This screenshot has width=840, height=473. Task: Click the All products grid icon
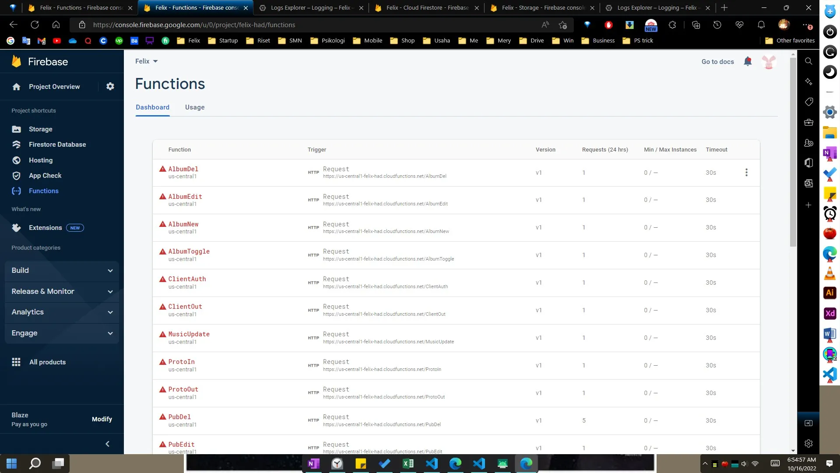coord(16,362)
